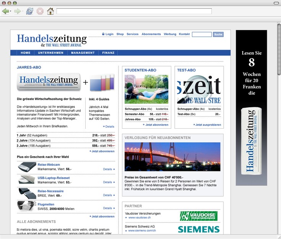This screenshot has width=281, height=239.
Task: Click the Reise-Webcam product icon
Action: (x=27, y=167)
